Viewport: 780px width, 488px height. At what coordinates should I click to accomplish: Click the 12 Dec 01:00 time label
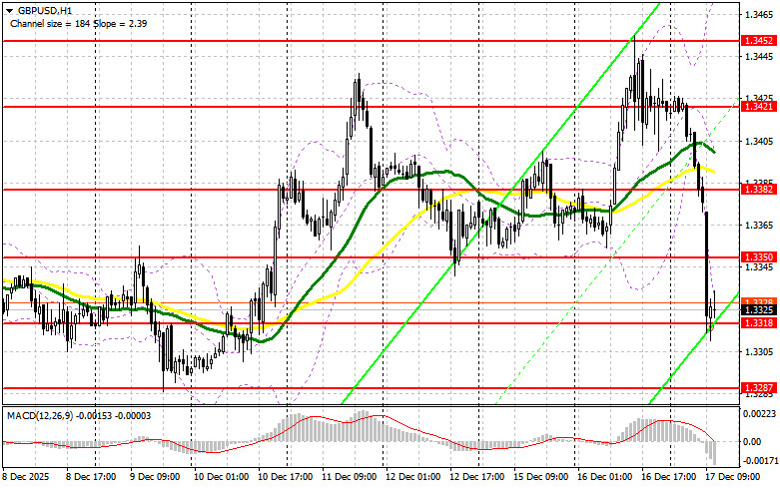point(412,477)
